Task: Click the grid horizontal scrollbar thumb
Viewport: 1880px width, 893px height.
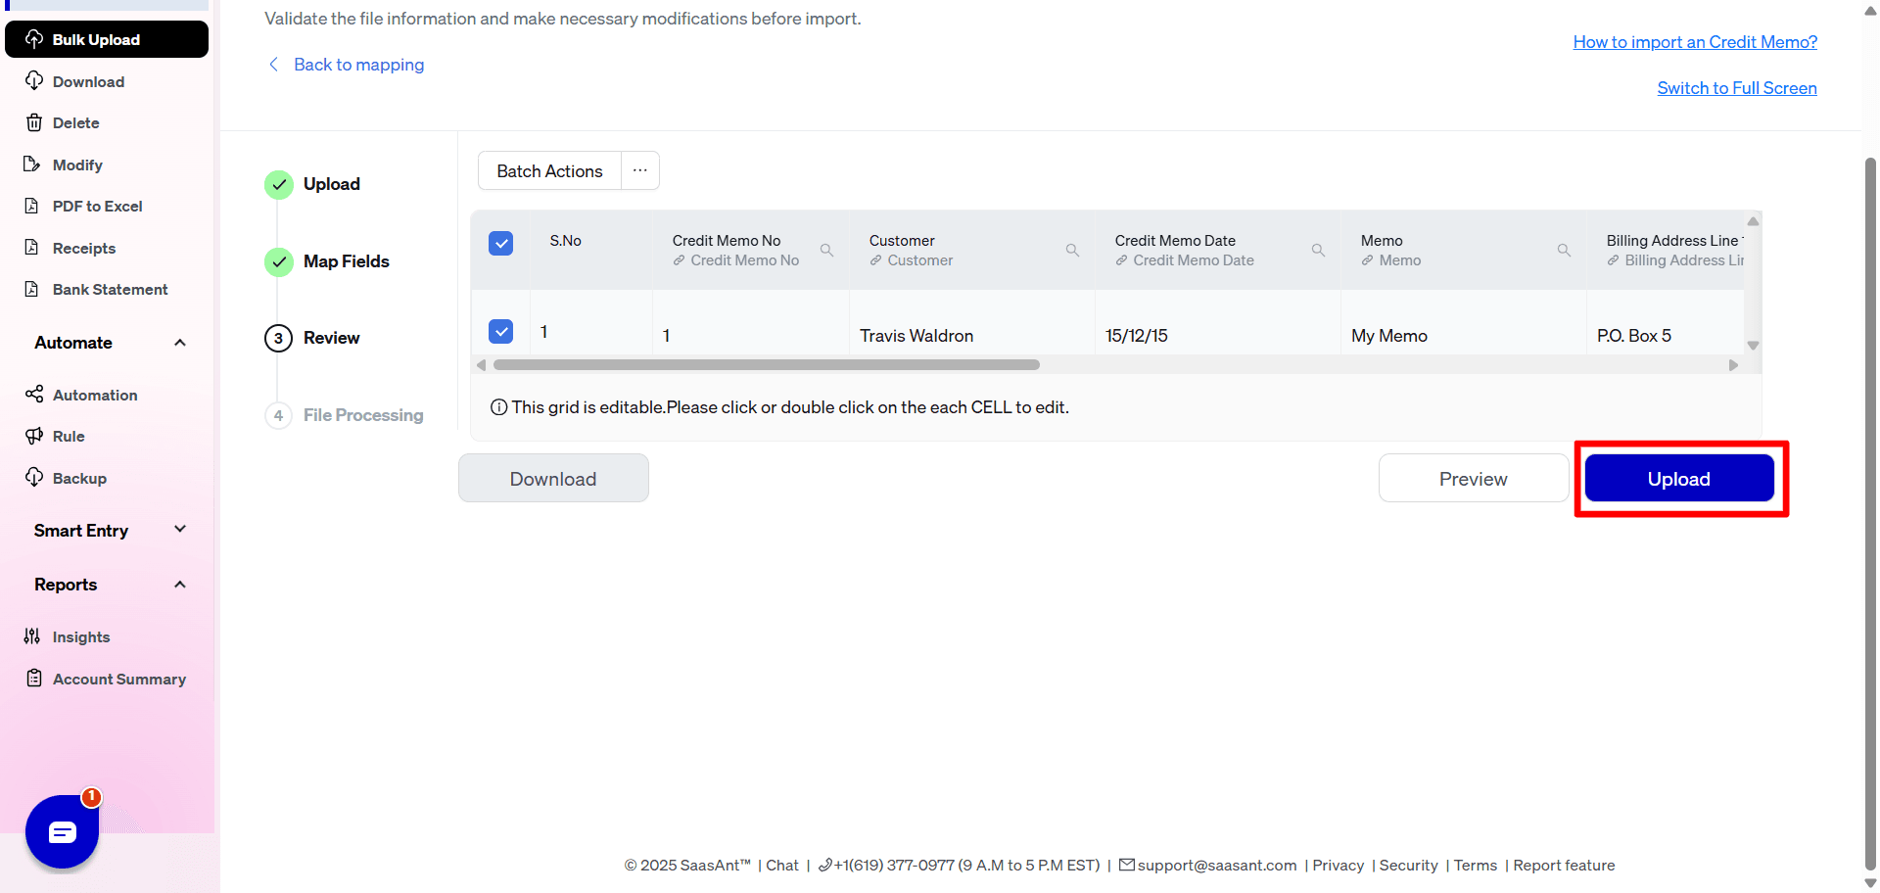Action: point(767,365)
